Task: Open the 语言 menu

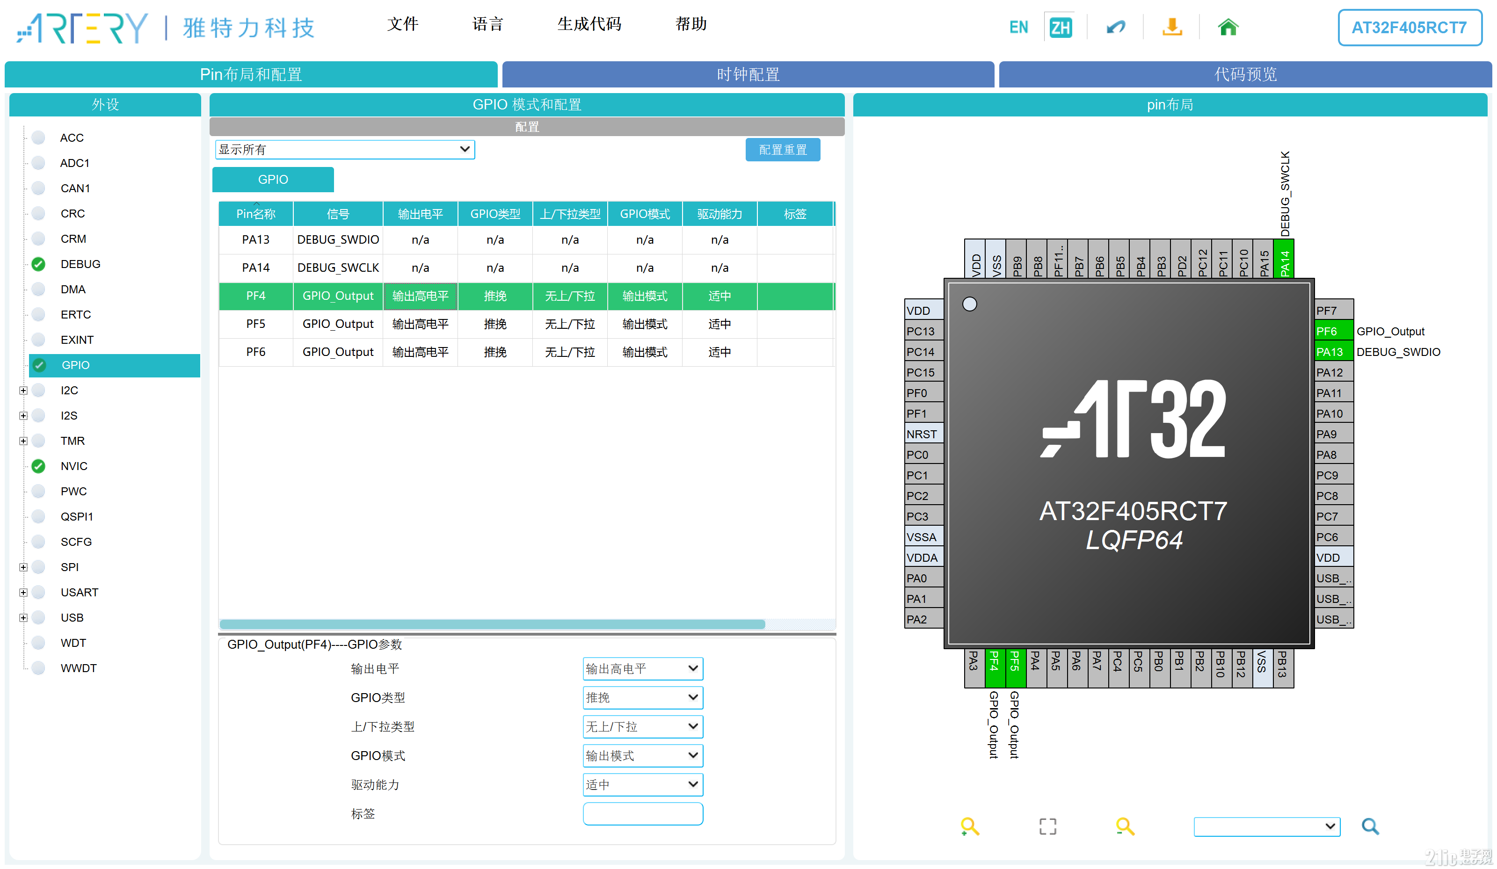Action: click(488, 24)
